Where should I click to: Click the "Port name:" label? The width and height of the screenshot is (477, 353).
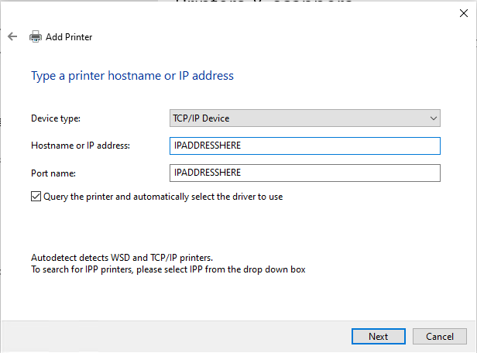click(x=53, y=173)
